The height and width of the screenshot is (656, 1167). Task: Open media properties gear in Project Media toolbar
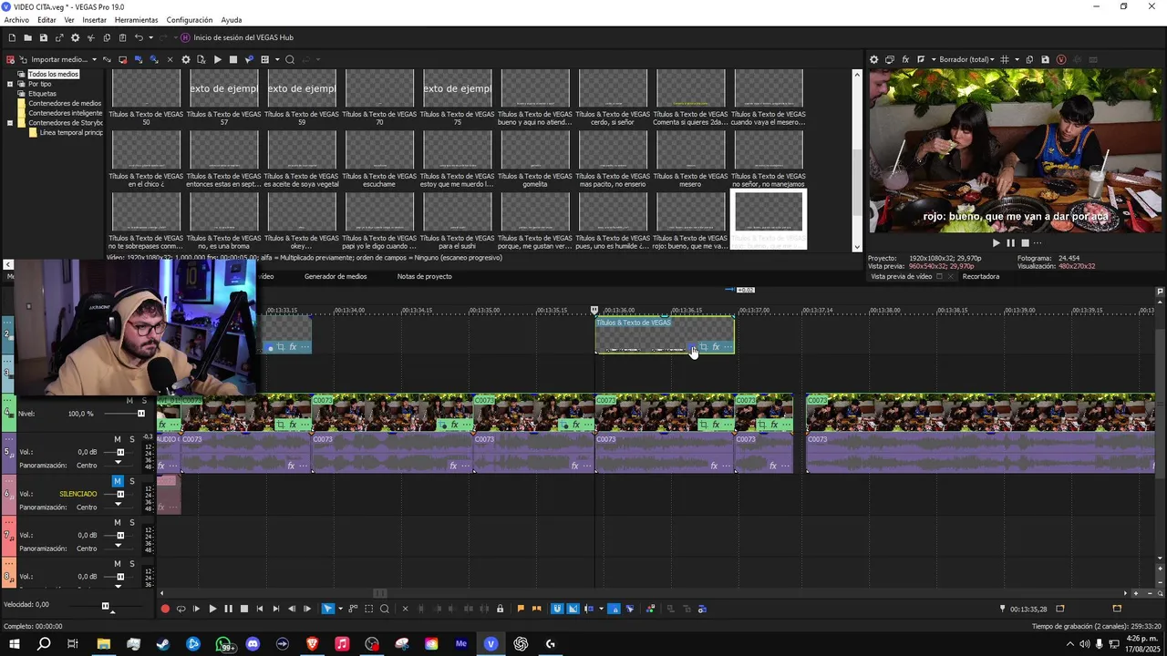(x=186, y=59)
